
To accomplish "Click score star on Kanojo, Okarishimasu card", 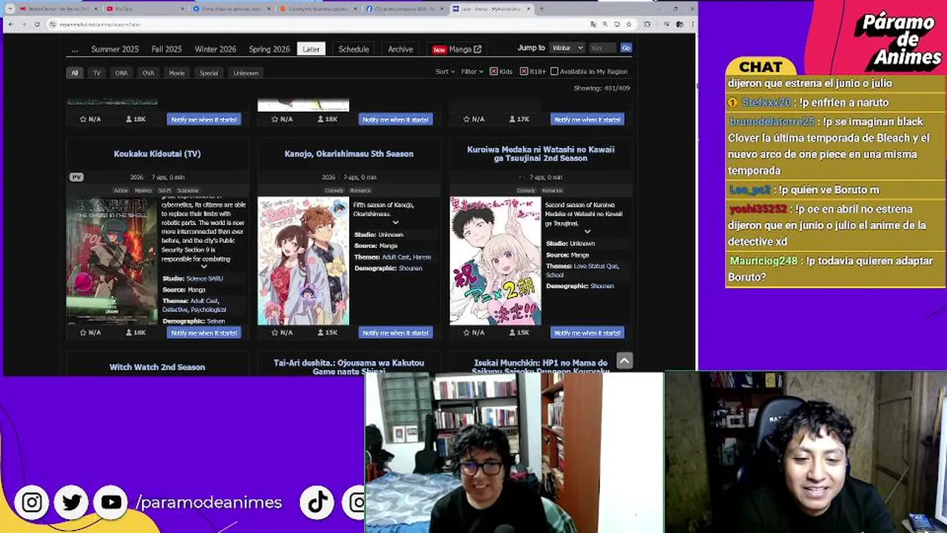I will click(x=274, y=332).
